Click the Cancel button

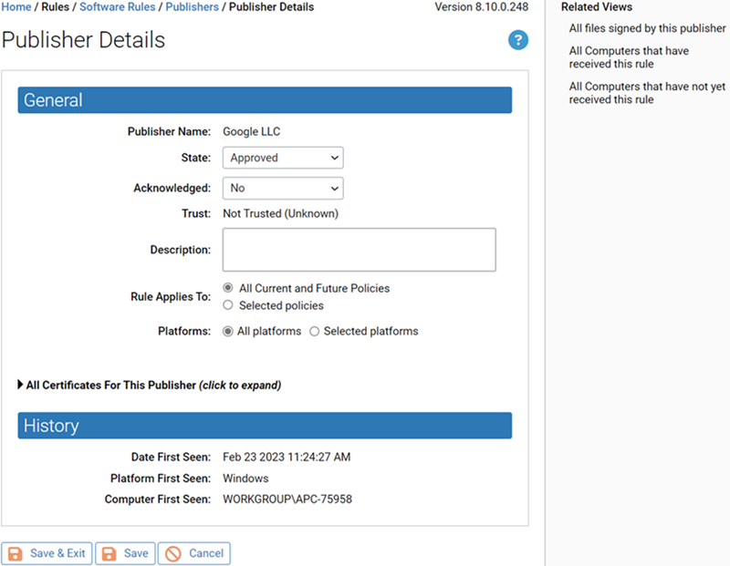193,553
